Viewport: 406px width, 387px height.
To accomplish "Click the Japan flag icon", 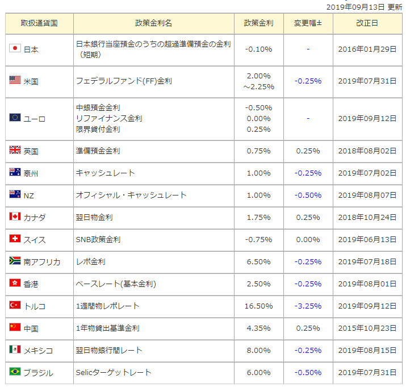I will (x=15, y=48).
